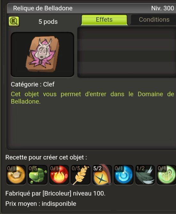Click the Relique de Belladone item image

point(42,54)
